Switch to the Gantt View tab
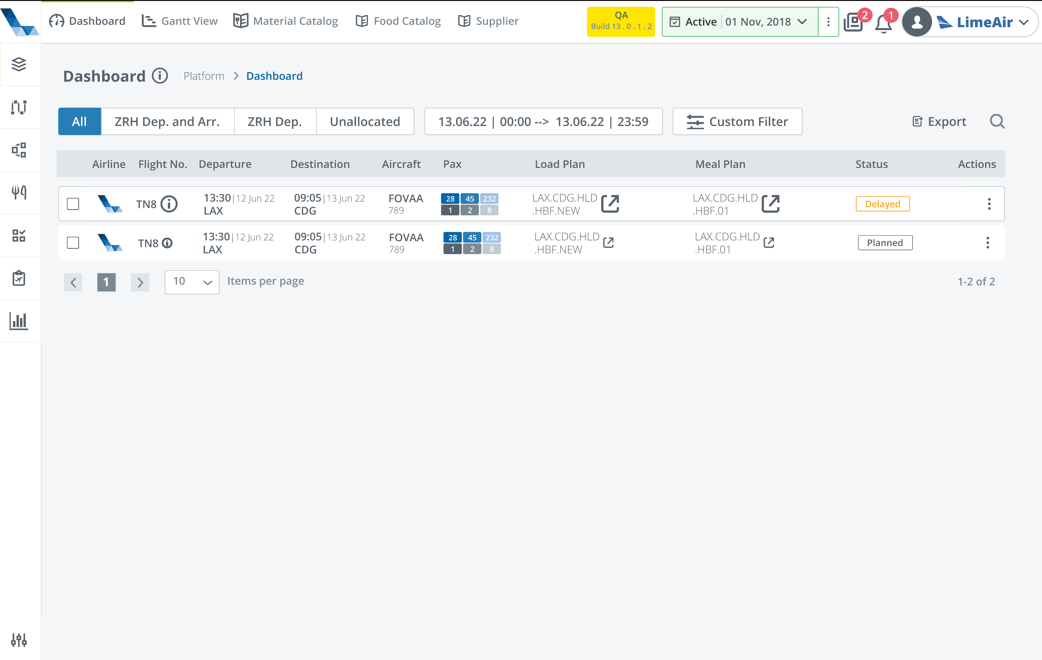The image size is (1042, 660). 180,21
